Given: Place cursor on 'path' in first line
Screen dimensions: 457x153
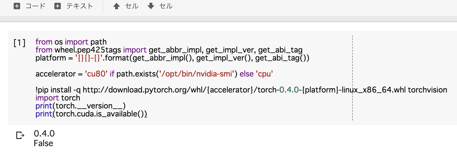Looking at the screenshot, I should (99, 42).
